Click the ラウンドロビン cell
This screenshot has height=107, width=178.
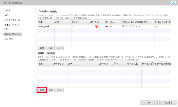coord(130,27)
